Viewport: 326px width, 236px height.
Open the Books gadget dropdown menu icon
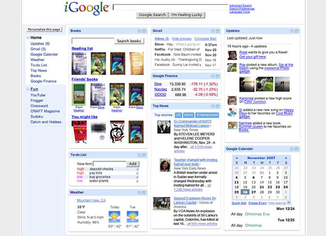pos(139,31)
